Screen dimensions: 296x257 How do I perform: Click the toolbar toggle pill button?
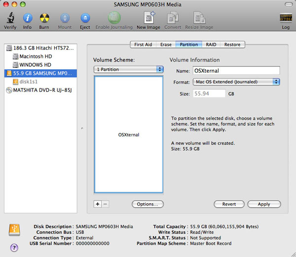[x=289, y=4]
